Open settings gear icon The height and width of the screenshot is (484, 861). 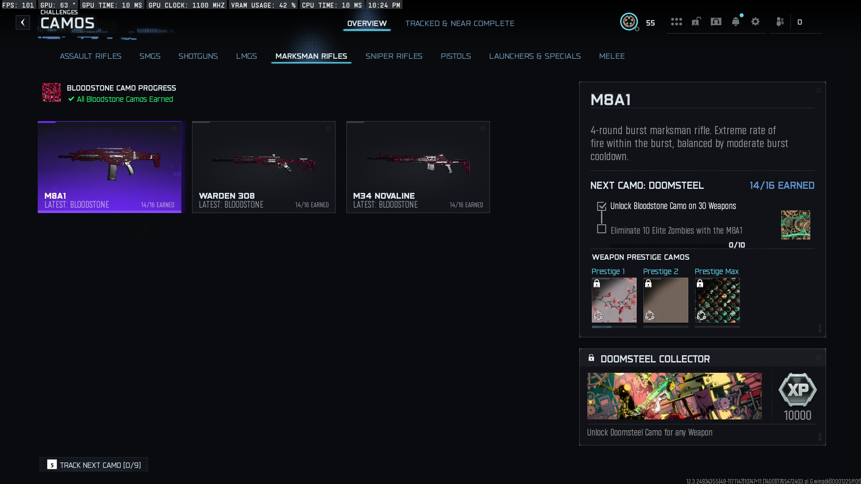click(755, 22)
